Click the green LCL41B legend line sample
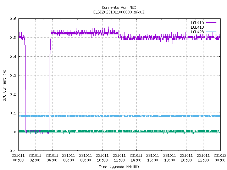This screenshot has width=227, height=170. (x=211, y=27)
